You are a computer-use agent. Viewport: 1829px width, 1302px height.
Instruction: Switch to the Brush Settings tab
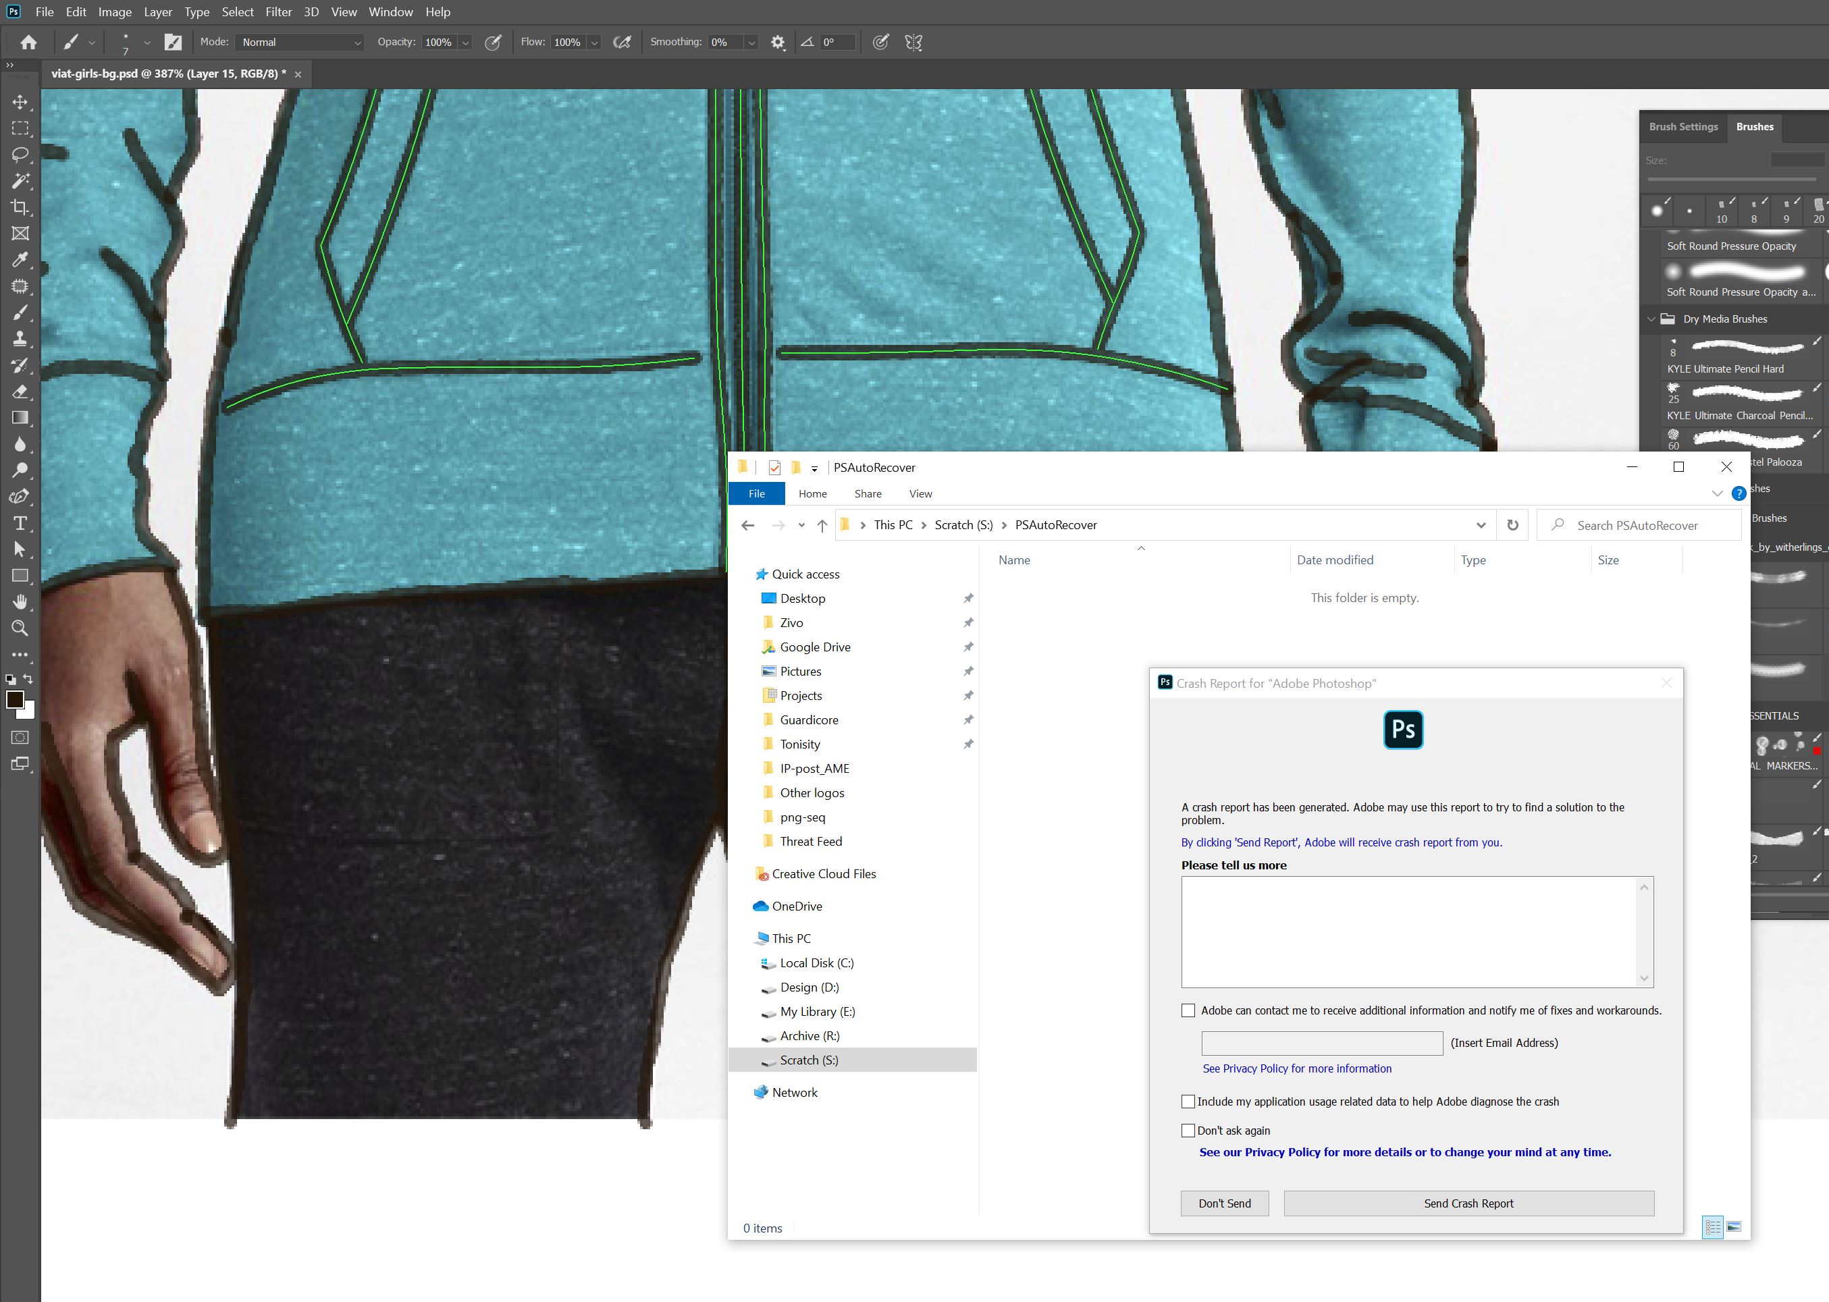click(1683, 127)
